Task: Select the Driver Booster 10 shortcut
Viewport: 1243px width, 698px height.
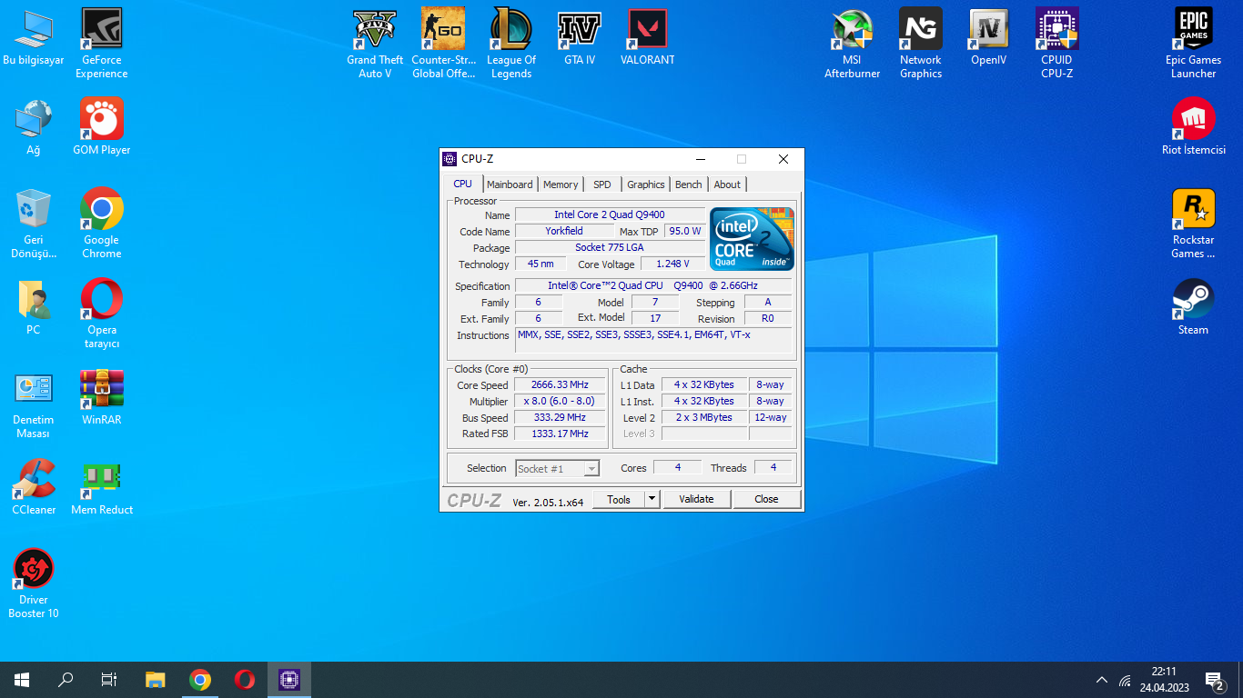Action: coord(34,583)
